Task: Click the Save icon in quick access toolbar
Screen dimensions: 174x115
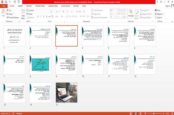Action: [6, 2]
